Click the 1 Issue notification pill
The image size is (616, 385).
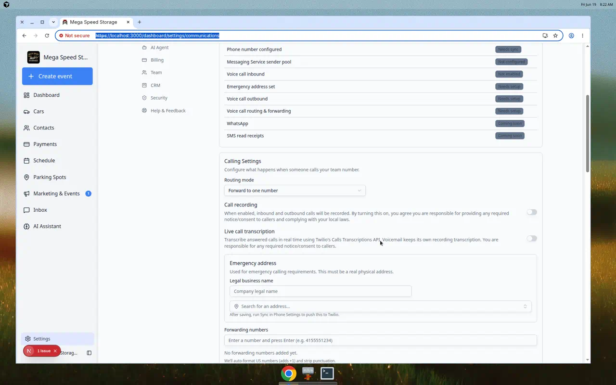coord(44,351)
